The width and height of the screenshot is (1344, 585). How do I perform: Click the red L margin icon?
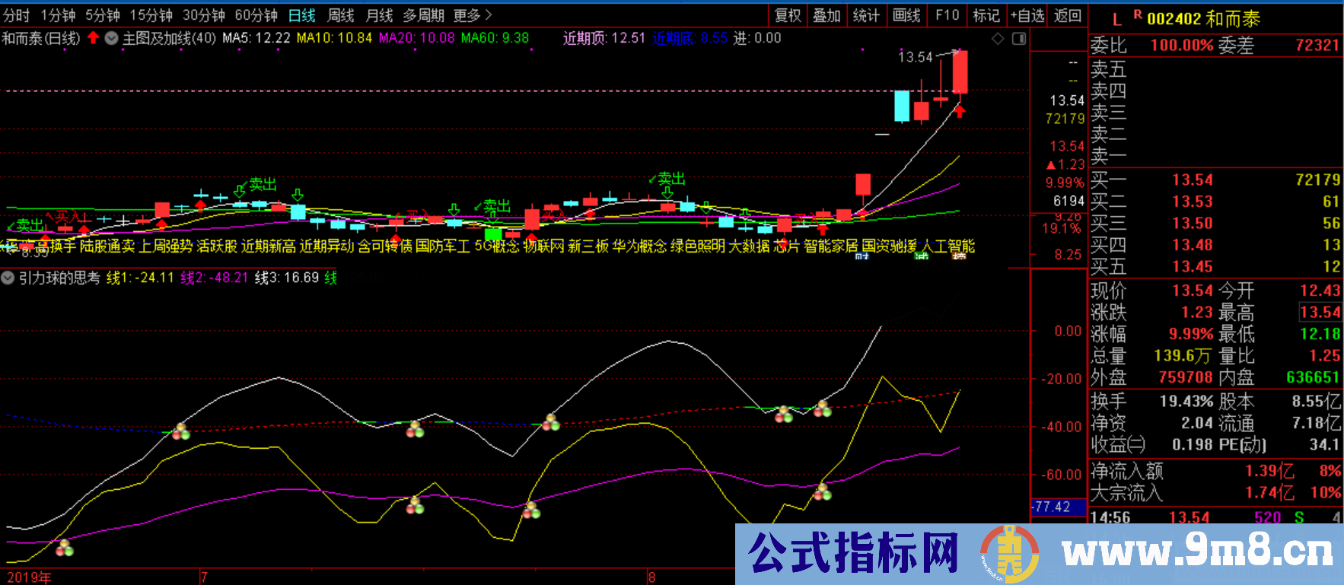1116,20
